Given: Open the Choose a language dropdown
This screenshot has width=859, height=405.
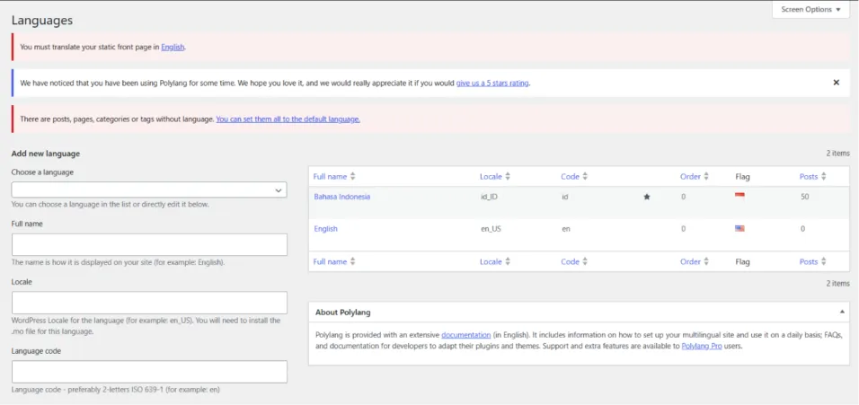Looking at the screenshot, I should (x=149, y=189).
